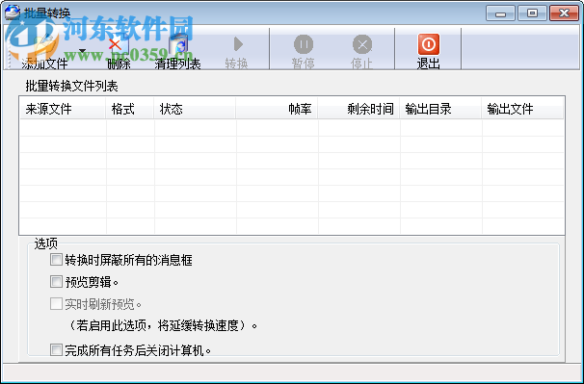This screenshot has height=384, width=584.
Task: Enable 转换时屏蔽所有的消息框 checkbox
Action: coord(56,259)
